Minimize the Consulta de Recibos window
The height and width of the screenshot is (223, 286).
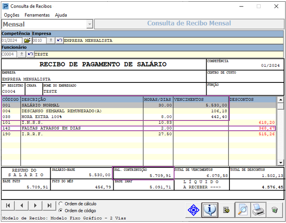(x=241, y=6)
